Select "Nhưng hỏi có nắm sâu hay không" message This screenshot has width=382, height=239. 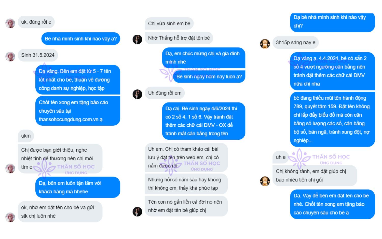pos(186,184)
